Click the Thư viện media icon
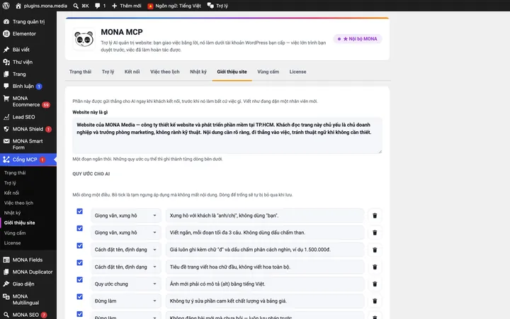Image resolution: width=510 pixels, height=319 pixels. [x=6, y=62]
